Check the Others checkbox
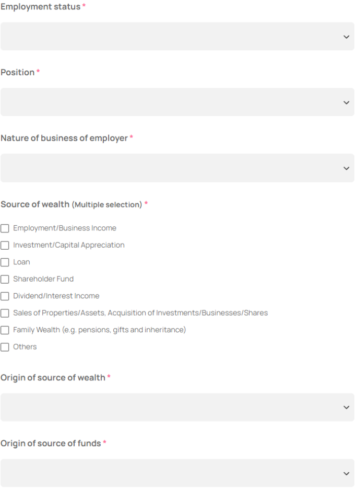The width and height of the screenshot is (356, 489). pyautogui.click(x=5, y=347)
